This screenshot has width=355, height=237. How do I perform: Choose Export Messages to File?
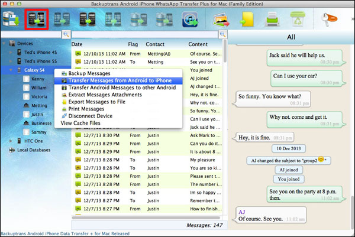coord(118,102)
